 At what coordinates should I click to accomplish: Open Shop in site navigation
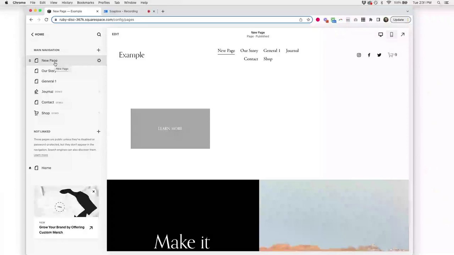pyautogui.click(x=268, y=59)
